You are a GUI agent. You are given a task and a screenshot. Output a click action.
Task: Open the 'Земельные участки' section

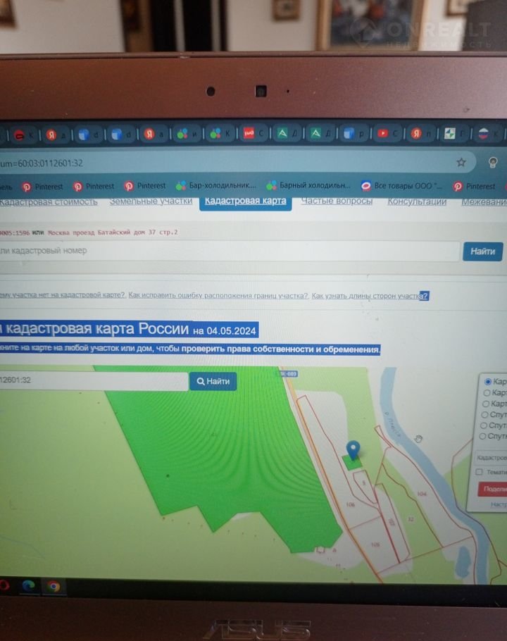(x=151, y=201)
